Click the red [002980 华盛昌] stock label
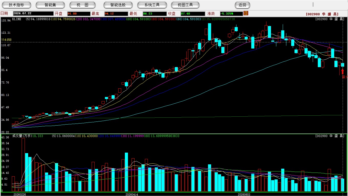 (x=322, y=14)
